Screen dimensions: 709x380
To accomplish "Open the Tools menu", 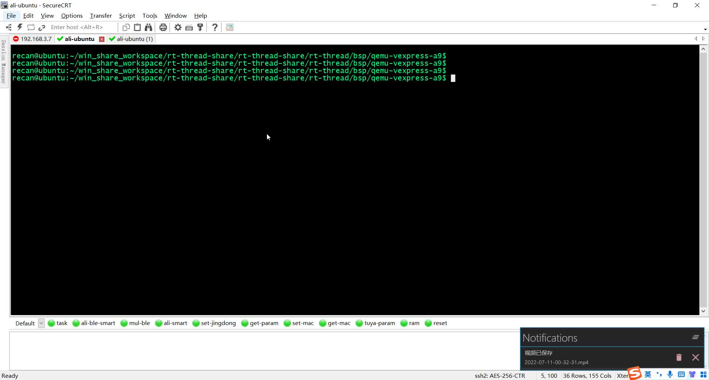I will 150,15.
